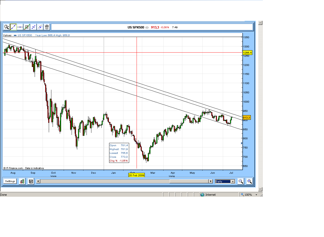Click the Close 773,0 tooltip value
The height and width of the screenshot is (237, 324).
(x=119, y=157)
